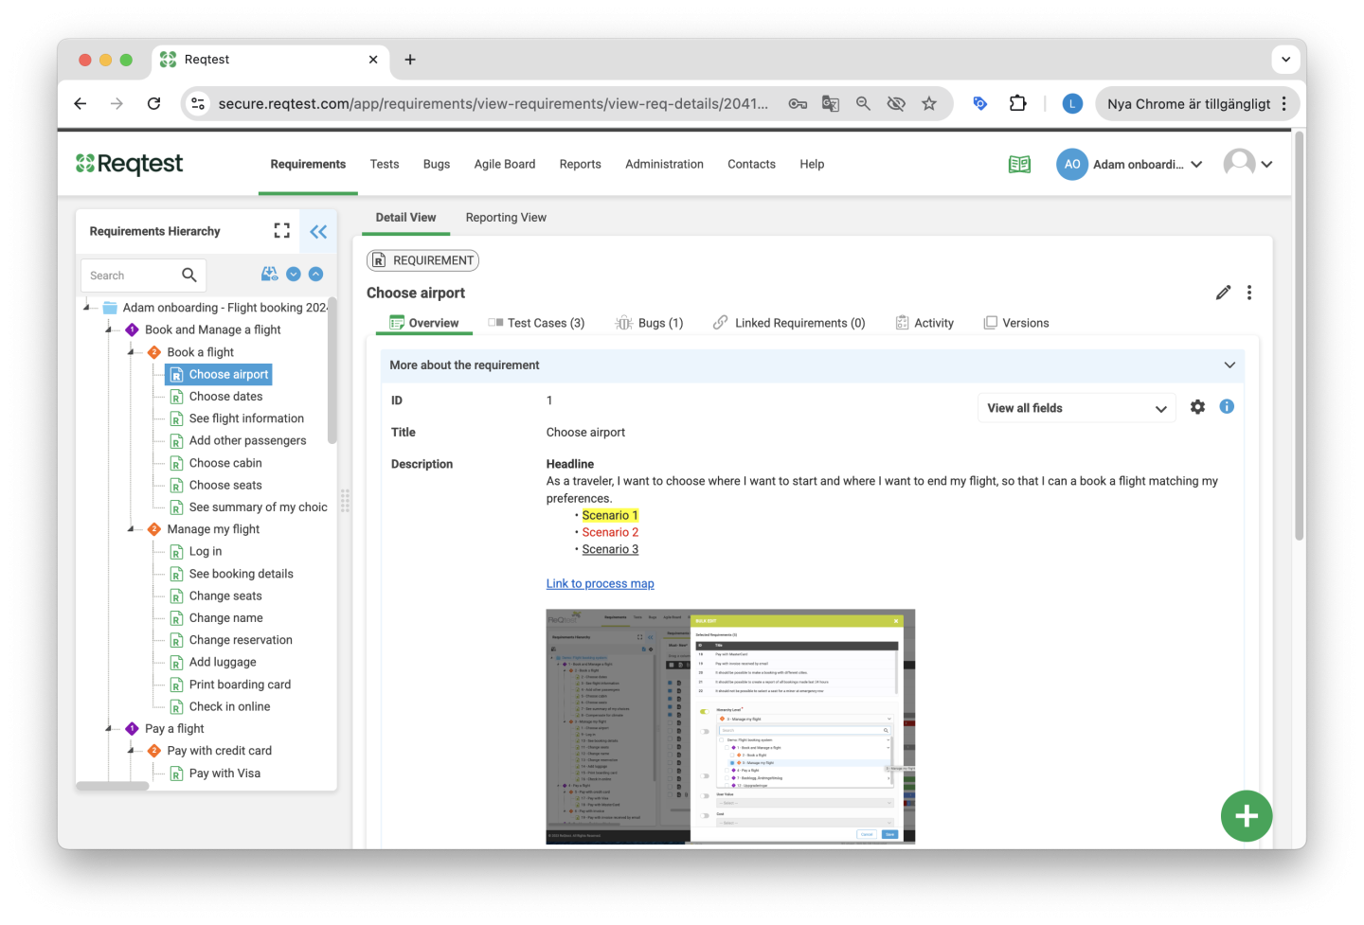Open field settings gear icon
Image resolution: width=1364 pixels, height=925 pixels.
[x=1197, y=407]
